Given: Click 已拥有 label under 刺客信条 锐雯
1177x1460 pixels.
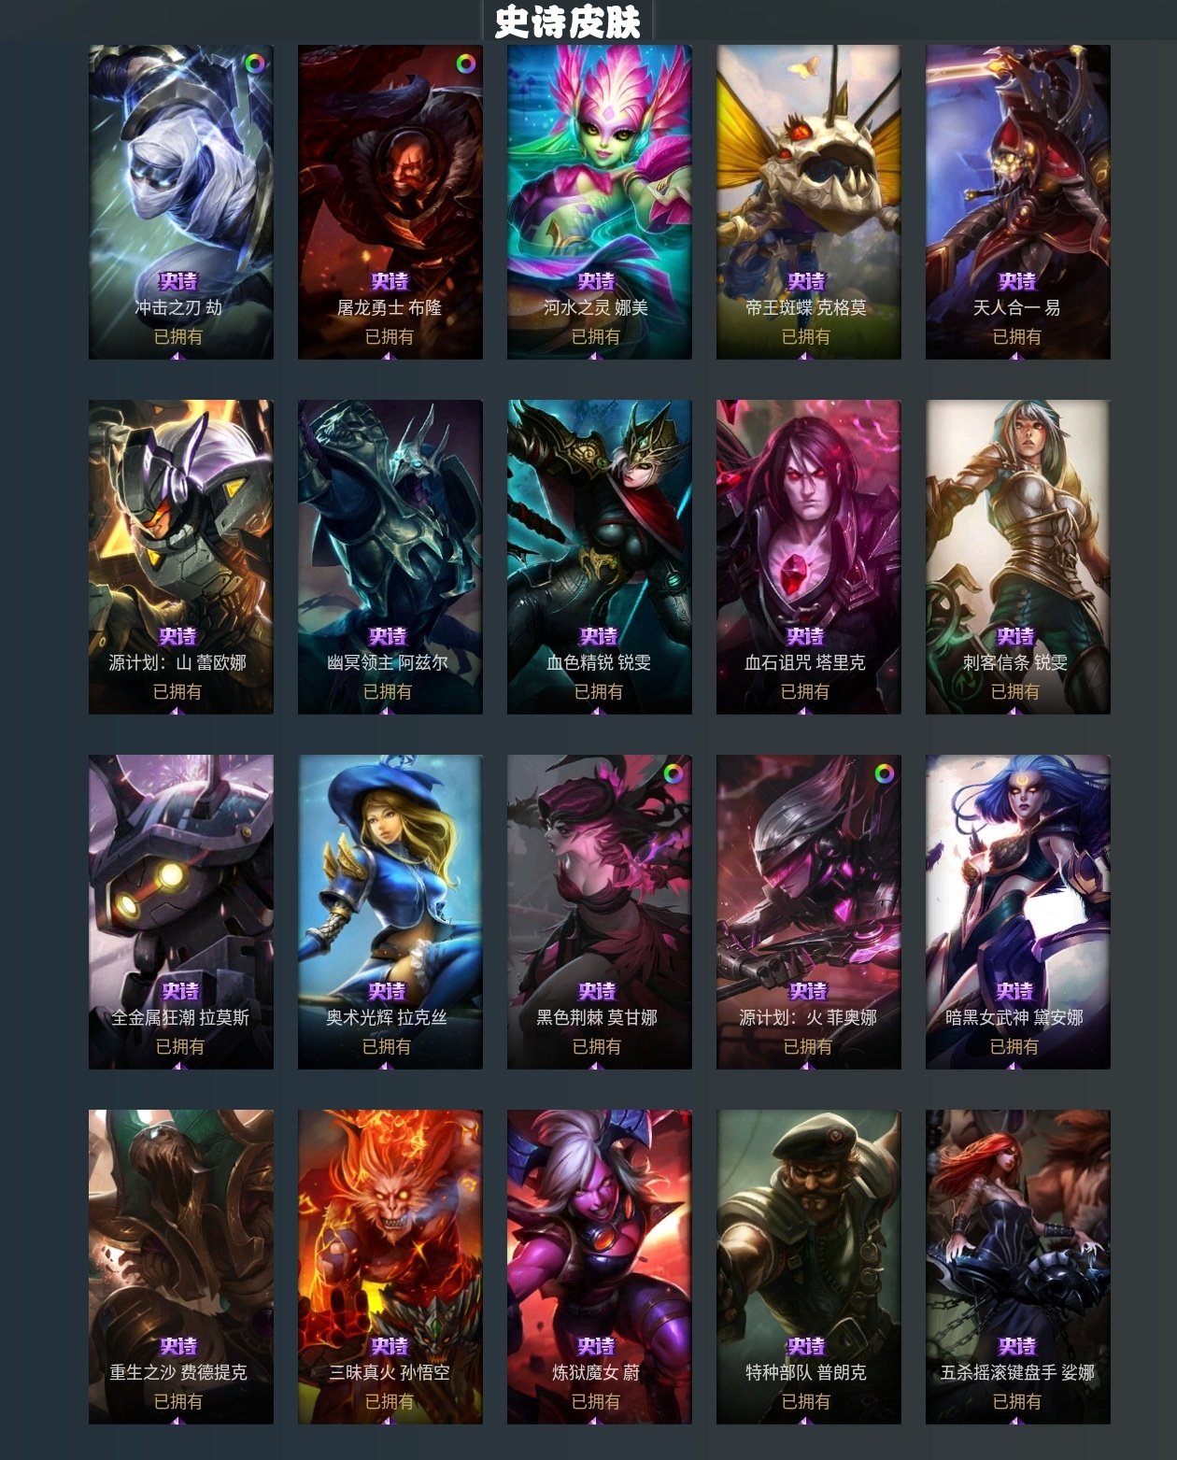Looking at the screenshot, I should coord(1014,691).
